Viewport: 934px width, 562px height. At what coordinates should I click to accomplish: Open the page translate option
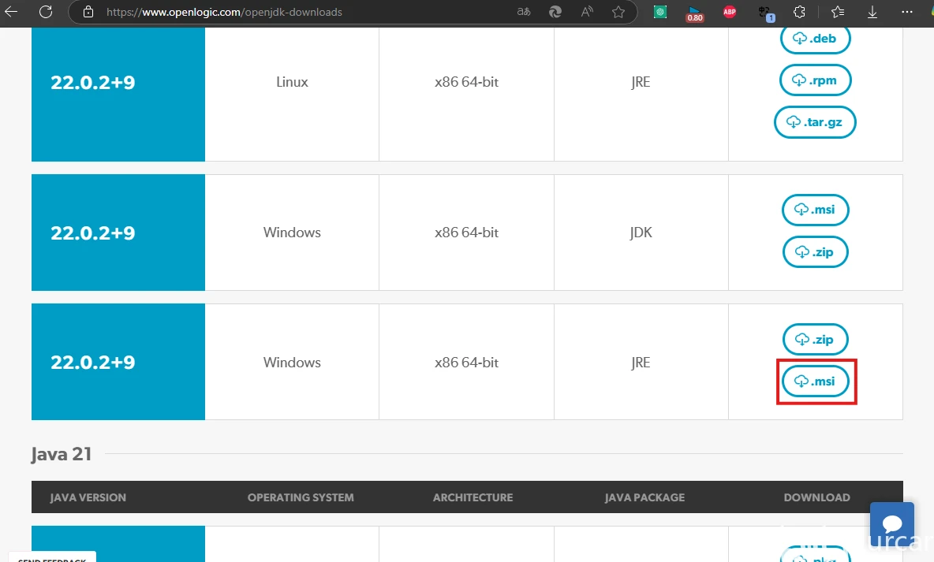(x=524, y=11)
